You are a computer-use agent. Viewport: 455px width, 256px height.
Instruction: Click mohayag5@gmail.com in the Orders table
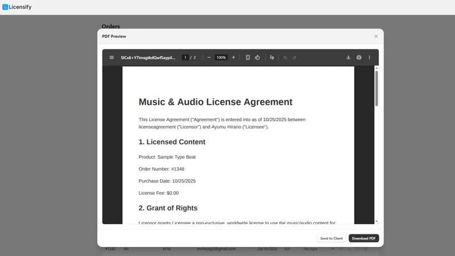coord(216,249)
